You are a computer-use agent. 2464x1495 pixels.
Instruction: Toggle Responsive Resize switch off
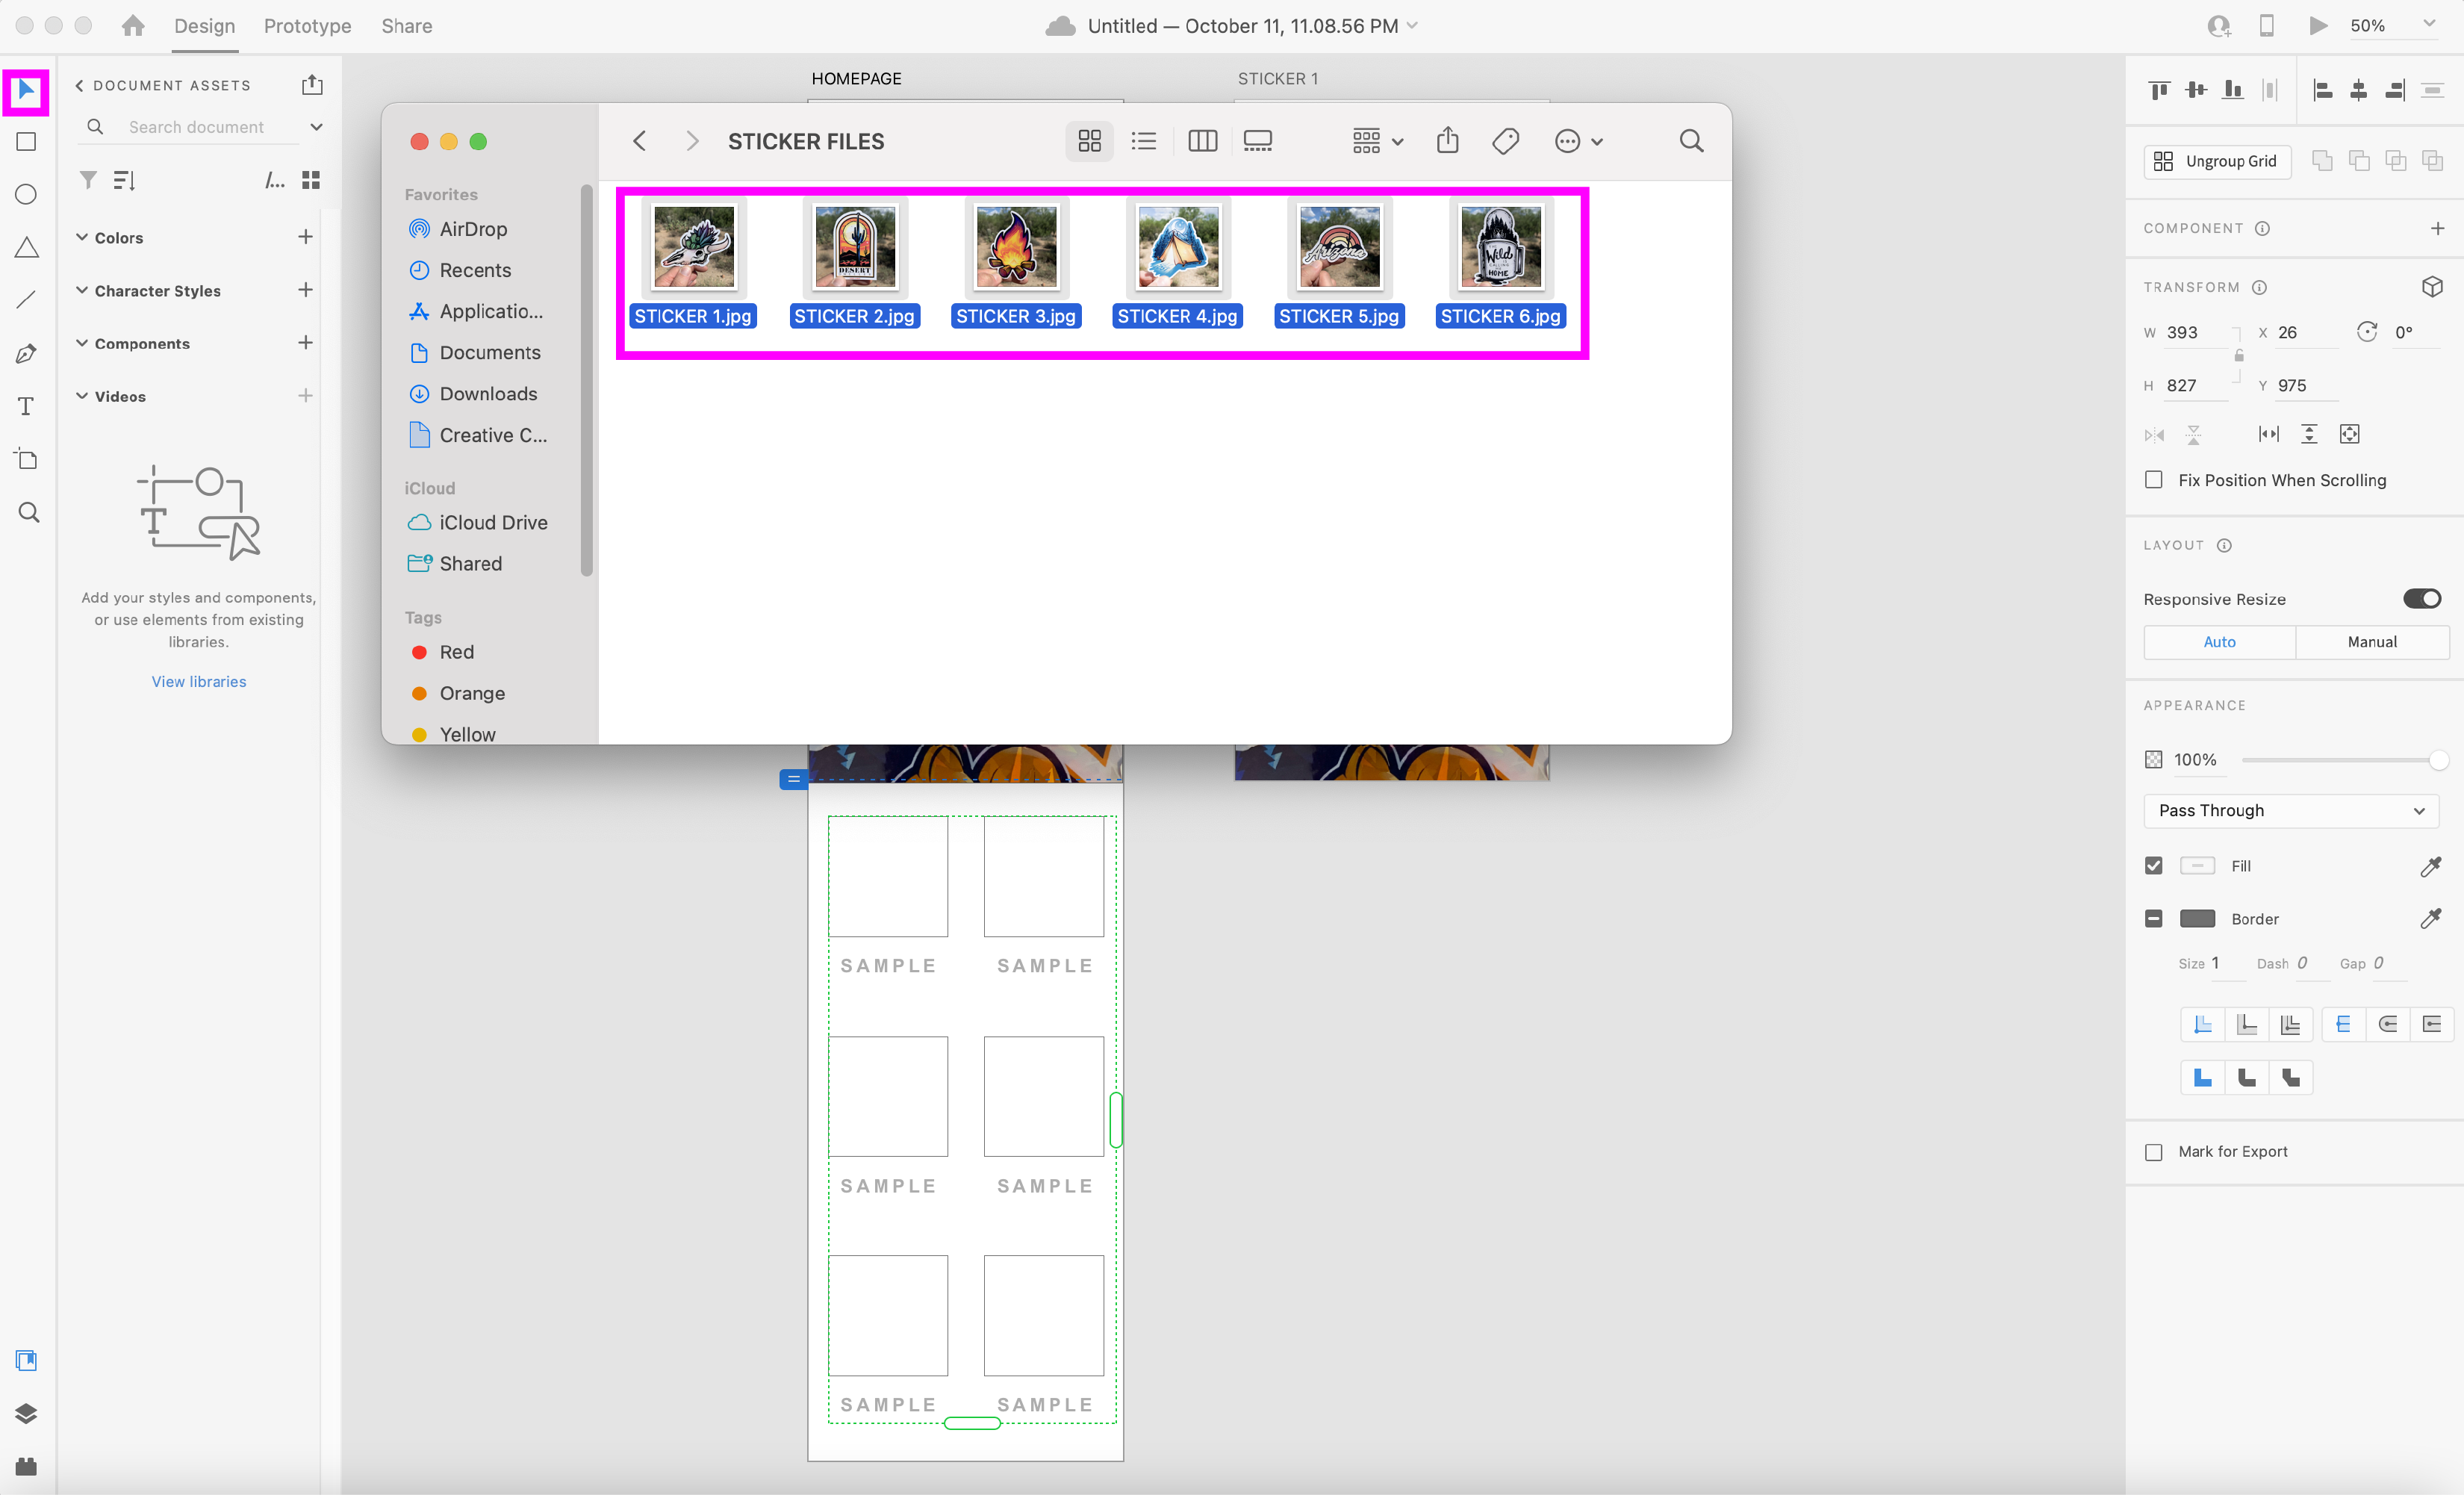tap(2421, 598)
